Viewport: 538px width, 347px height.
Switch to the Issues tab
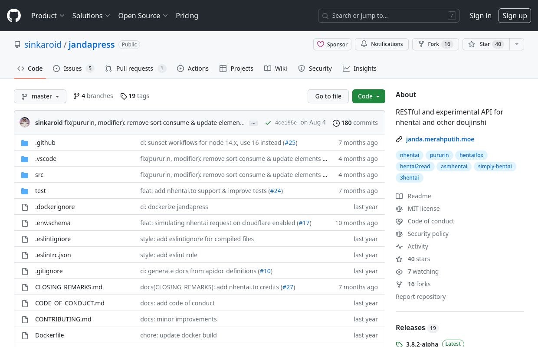coord(73,69)
